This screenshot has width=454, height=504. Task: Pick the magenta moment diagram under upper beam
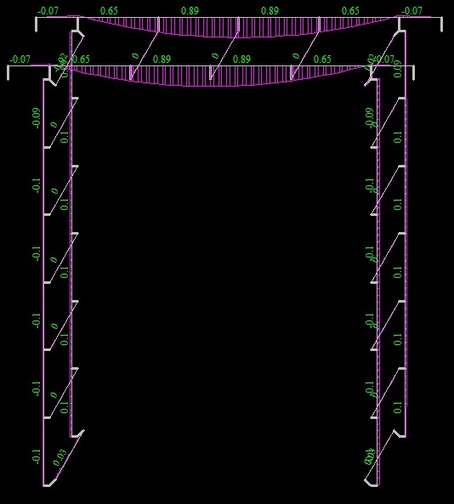coord(238,27)
